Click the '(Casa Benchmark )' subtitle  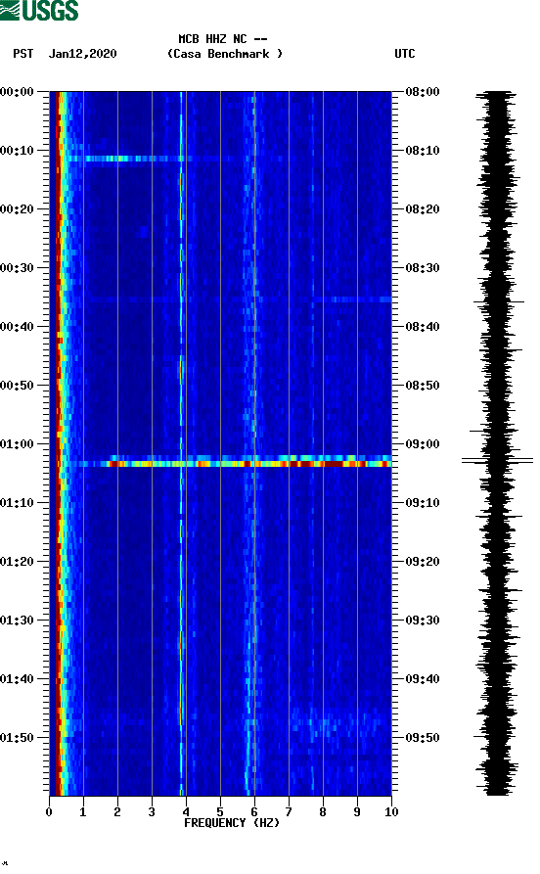click(x=225, y=54)
